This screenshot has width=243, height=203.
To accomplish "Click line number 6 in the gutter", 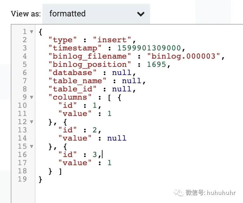I will coord(25,72).
